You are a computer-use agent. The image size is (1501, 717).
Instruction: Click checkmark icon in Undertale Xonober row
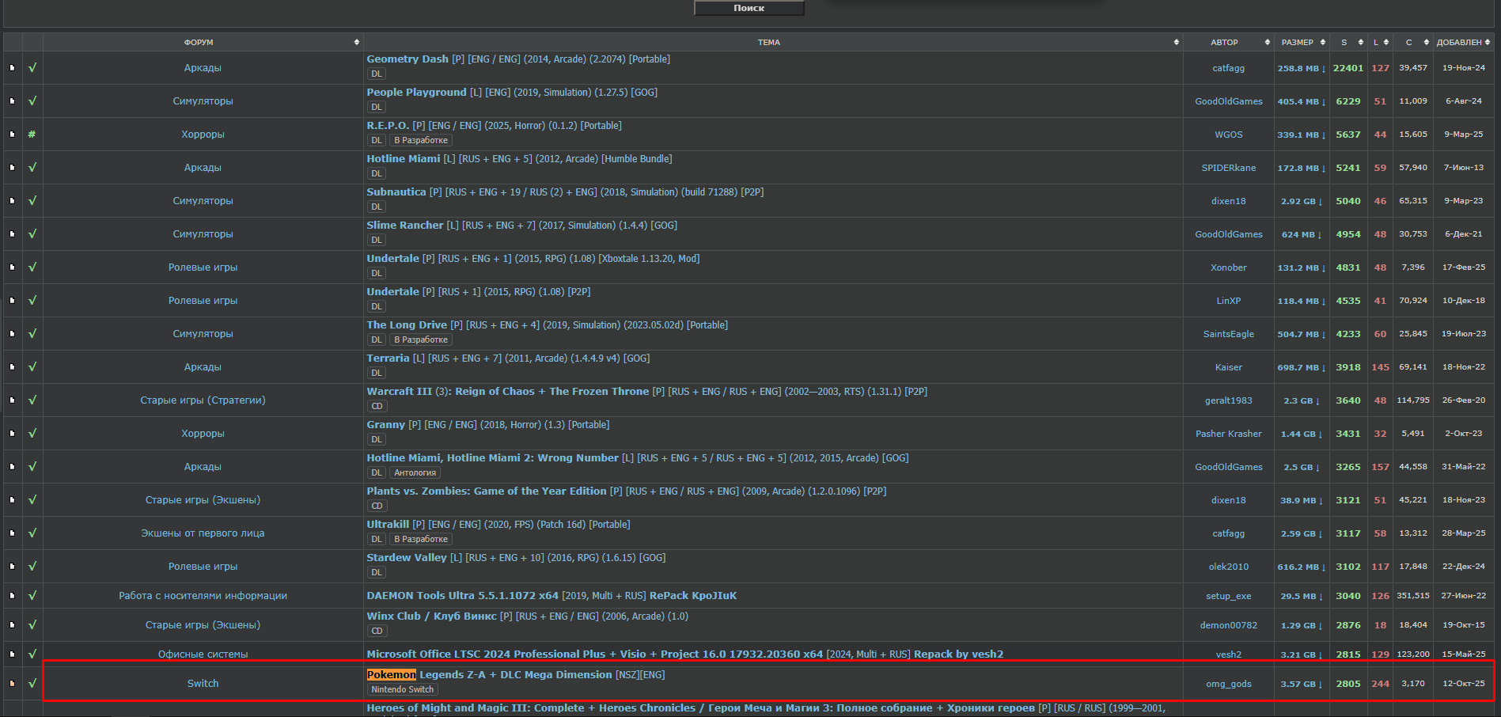pyautogui.click(x=32, y=267)
